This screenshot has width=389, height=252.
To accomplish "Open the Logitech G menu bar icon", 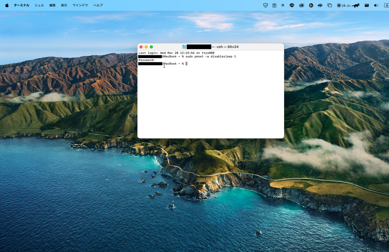I will pyautogui.click(x=311, y=5).
